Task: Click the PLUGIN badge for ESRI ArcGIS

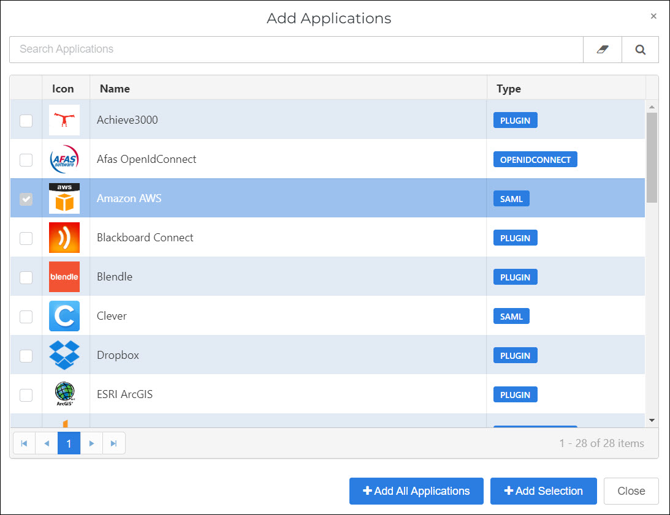Action: (516, 394)
